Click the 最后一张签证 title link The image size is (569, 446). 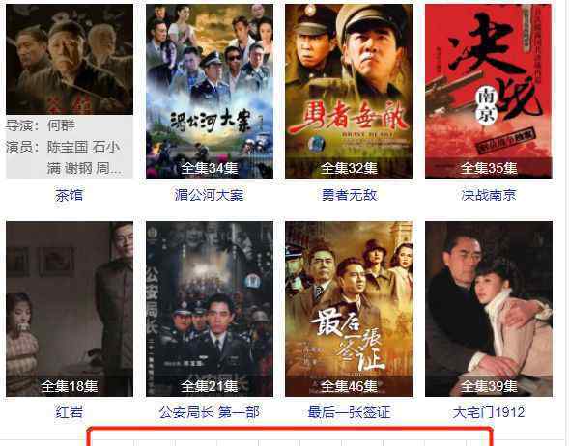349,412
